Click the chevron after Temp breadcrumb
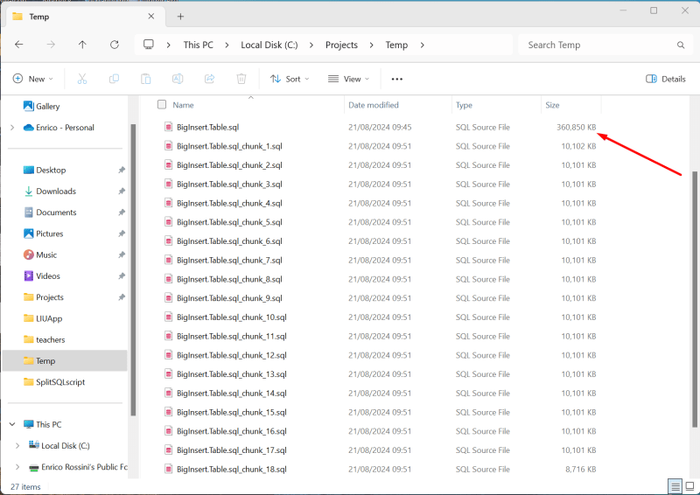700x495 pixels. [422, 45]
